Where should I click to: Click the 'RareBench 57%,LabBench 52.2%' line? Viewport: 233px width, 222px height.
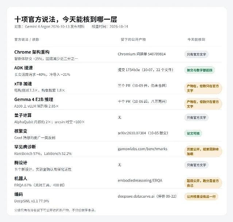coord(43,153)
